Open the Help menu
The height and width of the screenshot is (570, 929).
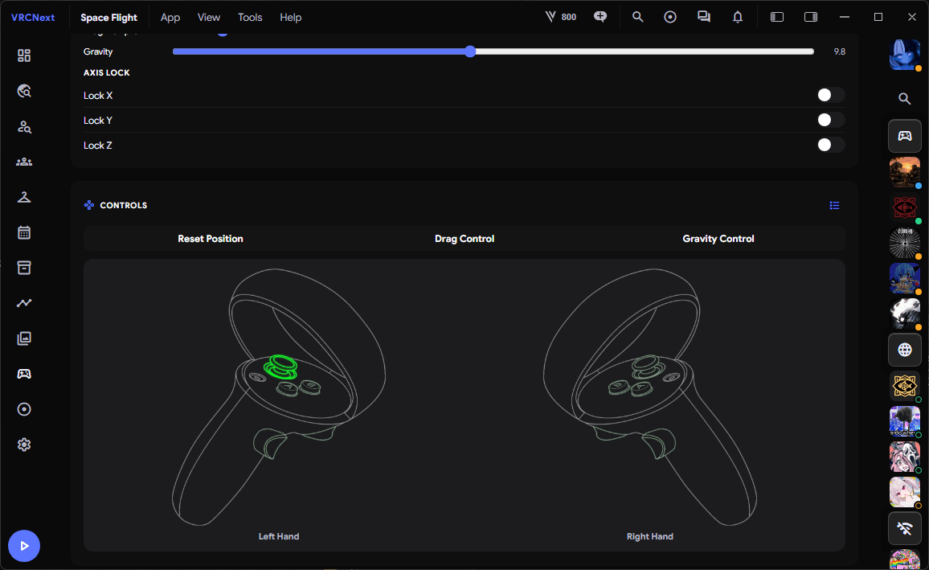pyautogui.click(x=290, y=17)
